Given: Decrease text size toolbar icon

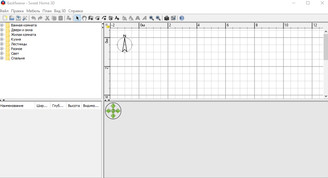Looking at the screenshot, I should (131, 18).
